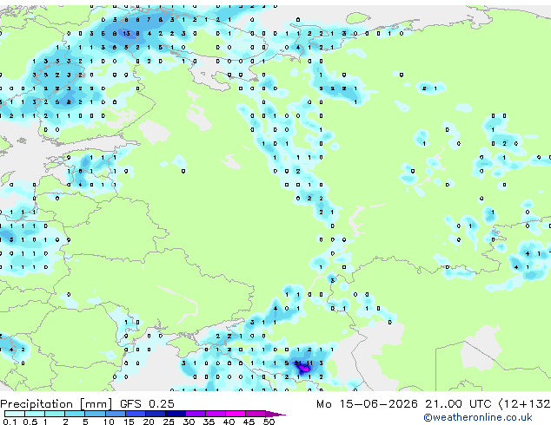Click the legend label '0.5'
Viewport: 551px width, 425px height.
(x=30, y=422)
